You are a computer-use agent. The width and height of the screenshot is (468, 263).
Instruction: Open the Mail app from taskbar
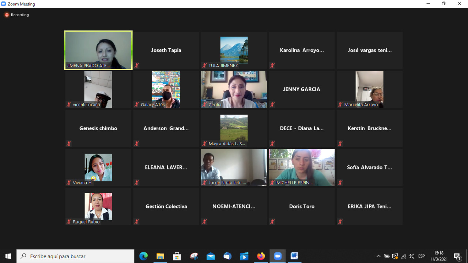tap(211, 256)
